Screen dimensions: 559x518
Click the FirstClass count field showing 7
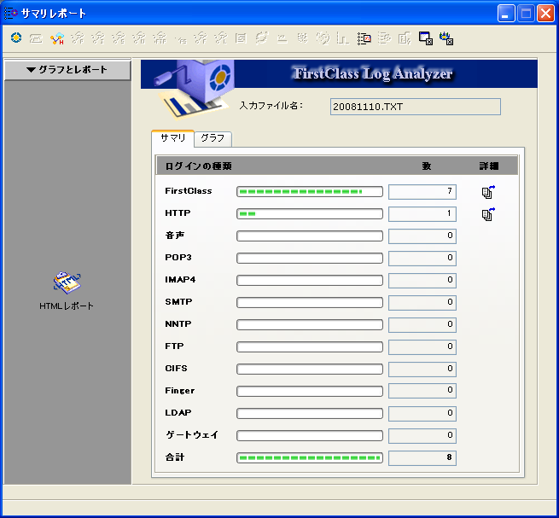[422, 191]
